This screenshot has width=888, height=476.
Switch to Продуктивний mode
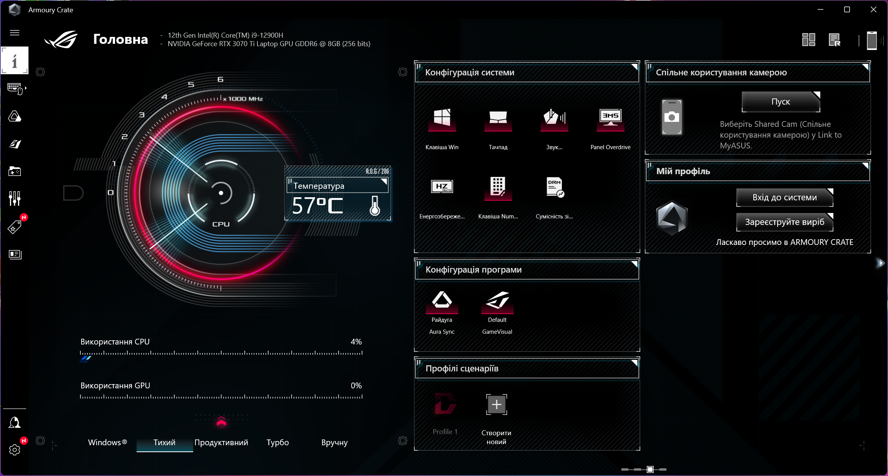221,443
